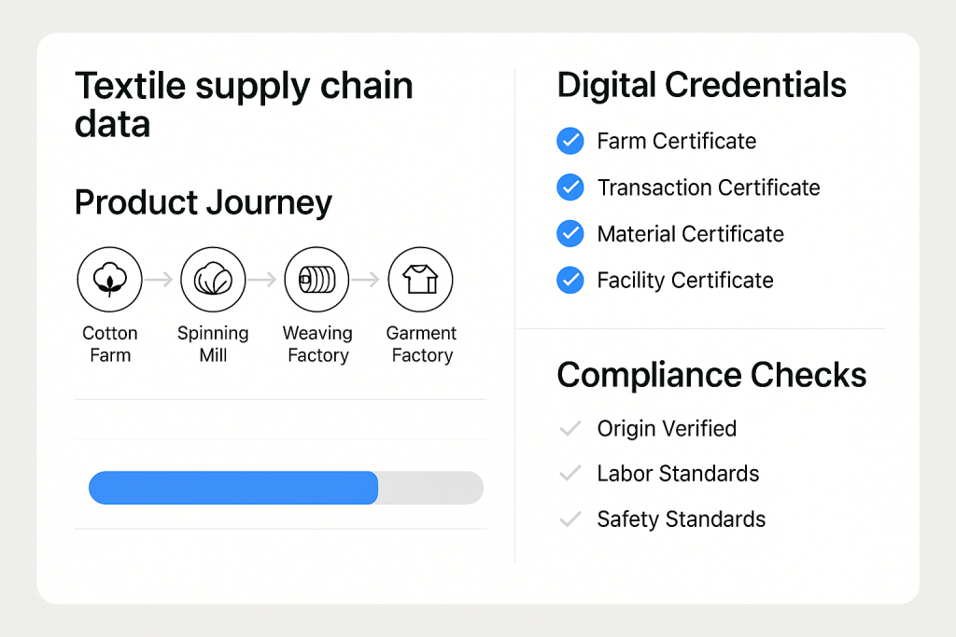The image size is (956, 637).
Task: Click the Labor Standards checkmark
Action: 569,474
